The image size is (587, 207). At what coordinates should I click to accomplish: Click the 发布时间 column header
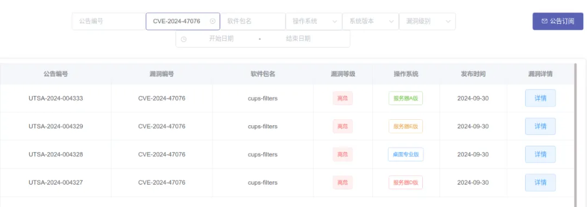473,74
